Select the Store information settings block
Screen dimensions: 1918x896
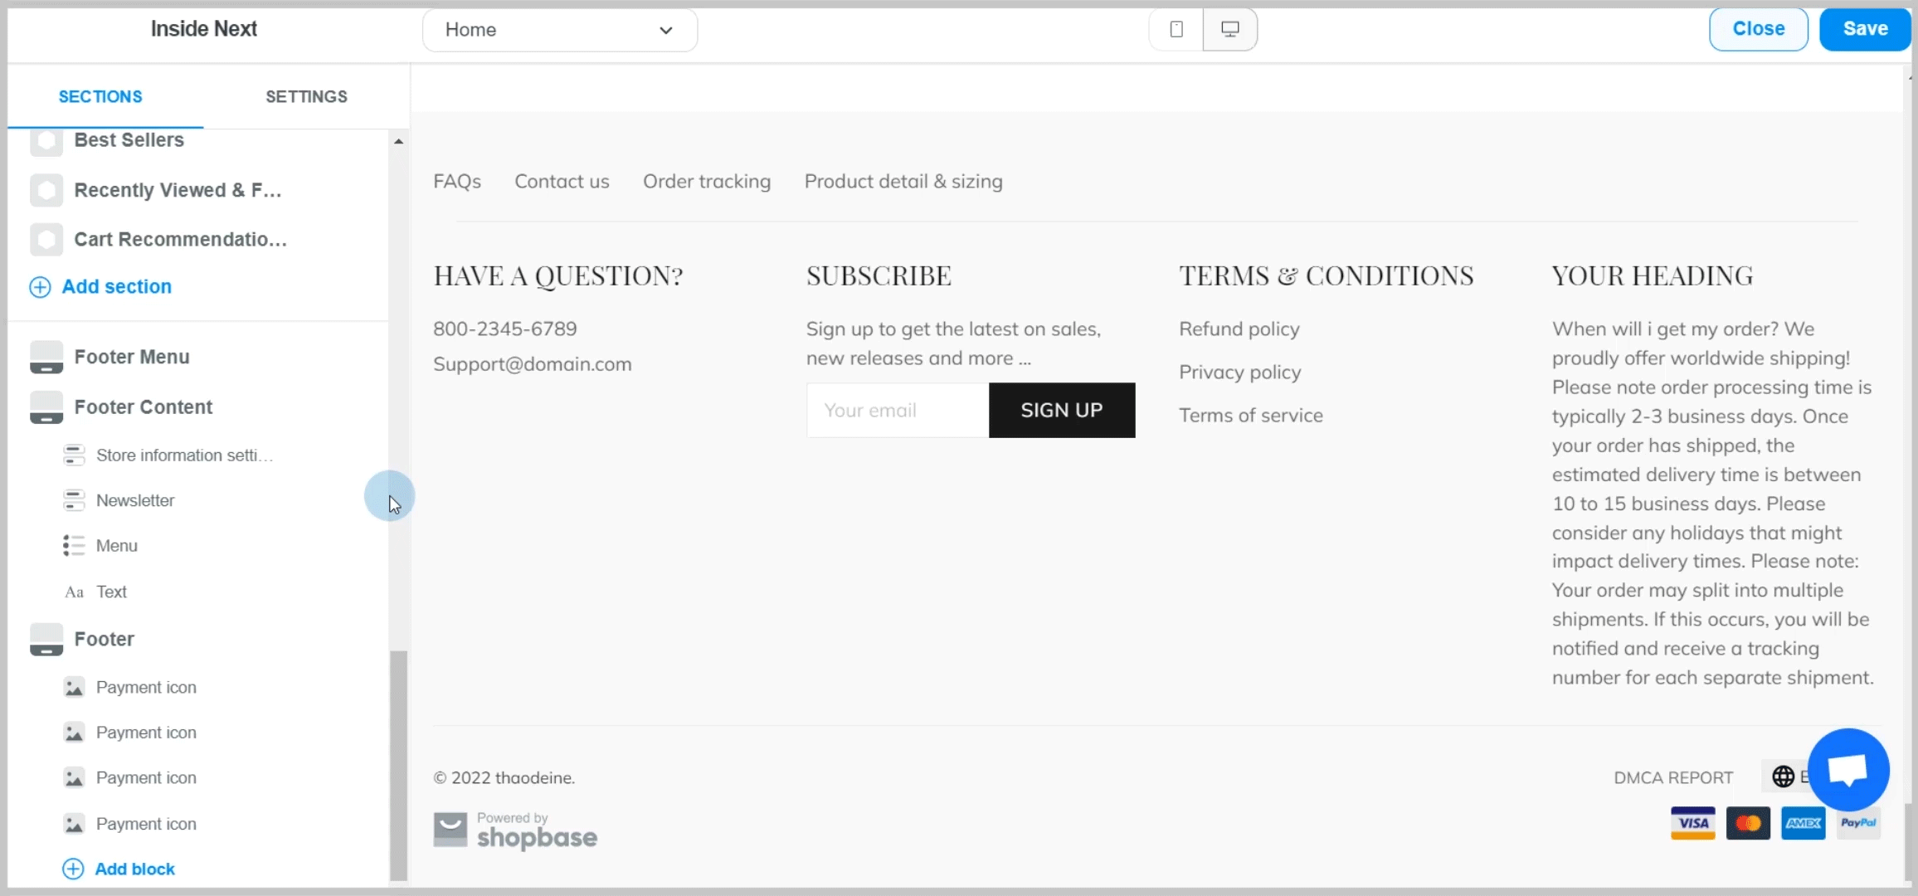click(184, 455)
